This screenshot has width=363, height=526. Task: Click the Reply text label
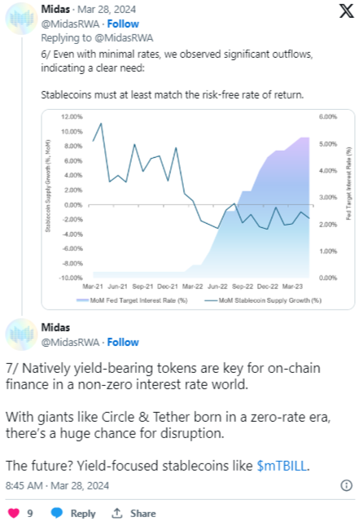83,513
